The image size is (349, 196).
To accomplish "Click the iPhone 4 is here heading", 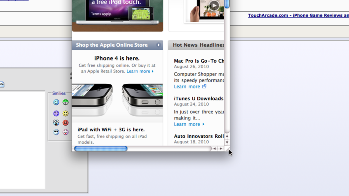I will pyautogui.click(x=117, y=58).
